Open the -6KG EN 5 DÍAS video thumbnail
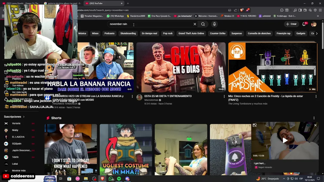324x182 pixels. 181,67
